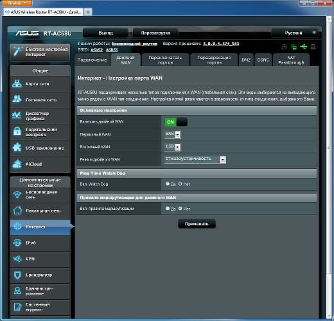Select Нет for routing rules
Image resolution: width=334 pixels, height=321 pixels.
180,208
